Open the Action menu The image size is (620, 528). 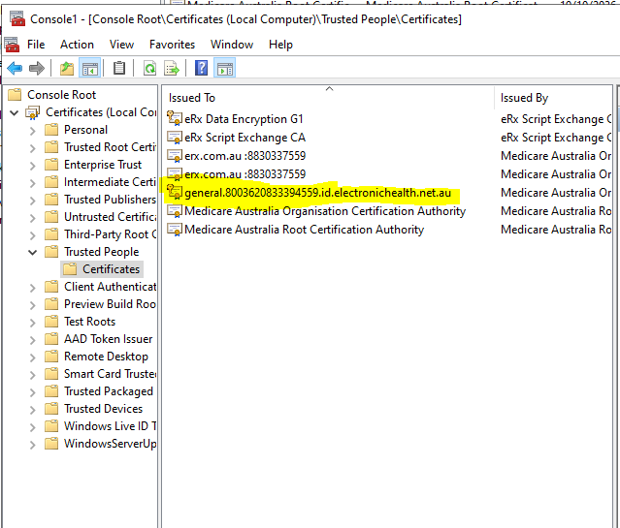[77, 45]
